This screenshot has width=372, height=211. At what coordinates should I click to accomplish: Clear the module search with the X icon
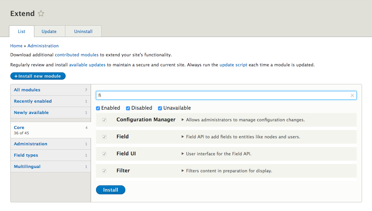coord(352,96)
